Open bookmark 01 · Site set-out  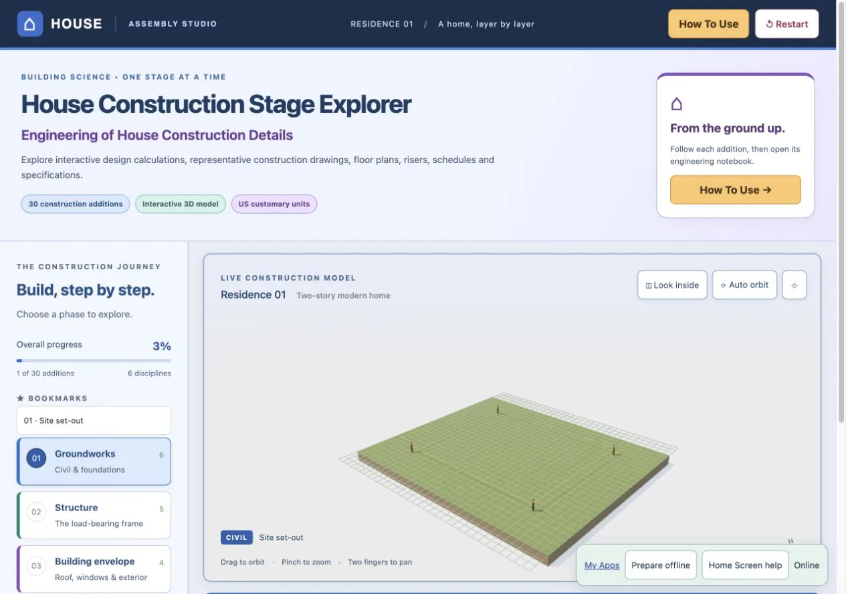pos(94,420)
